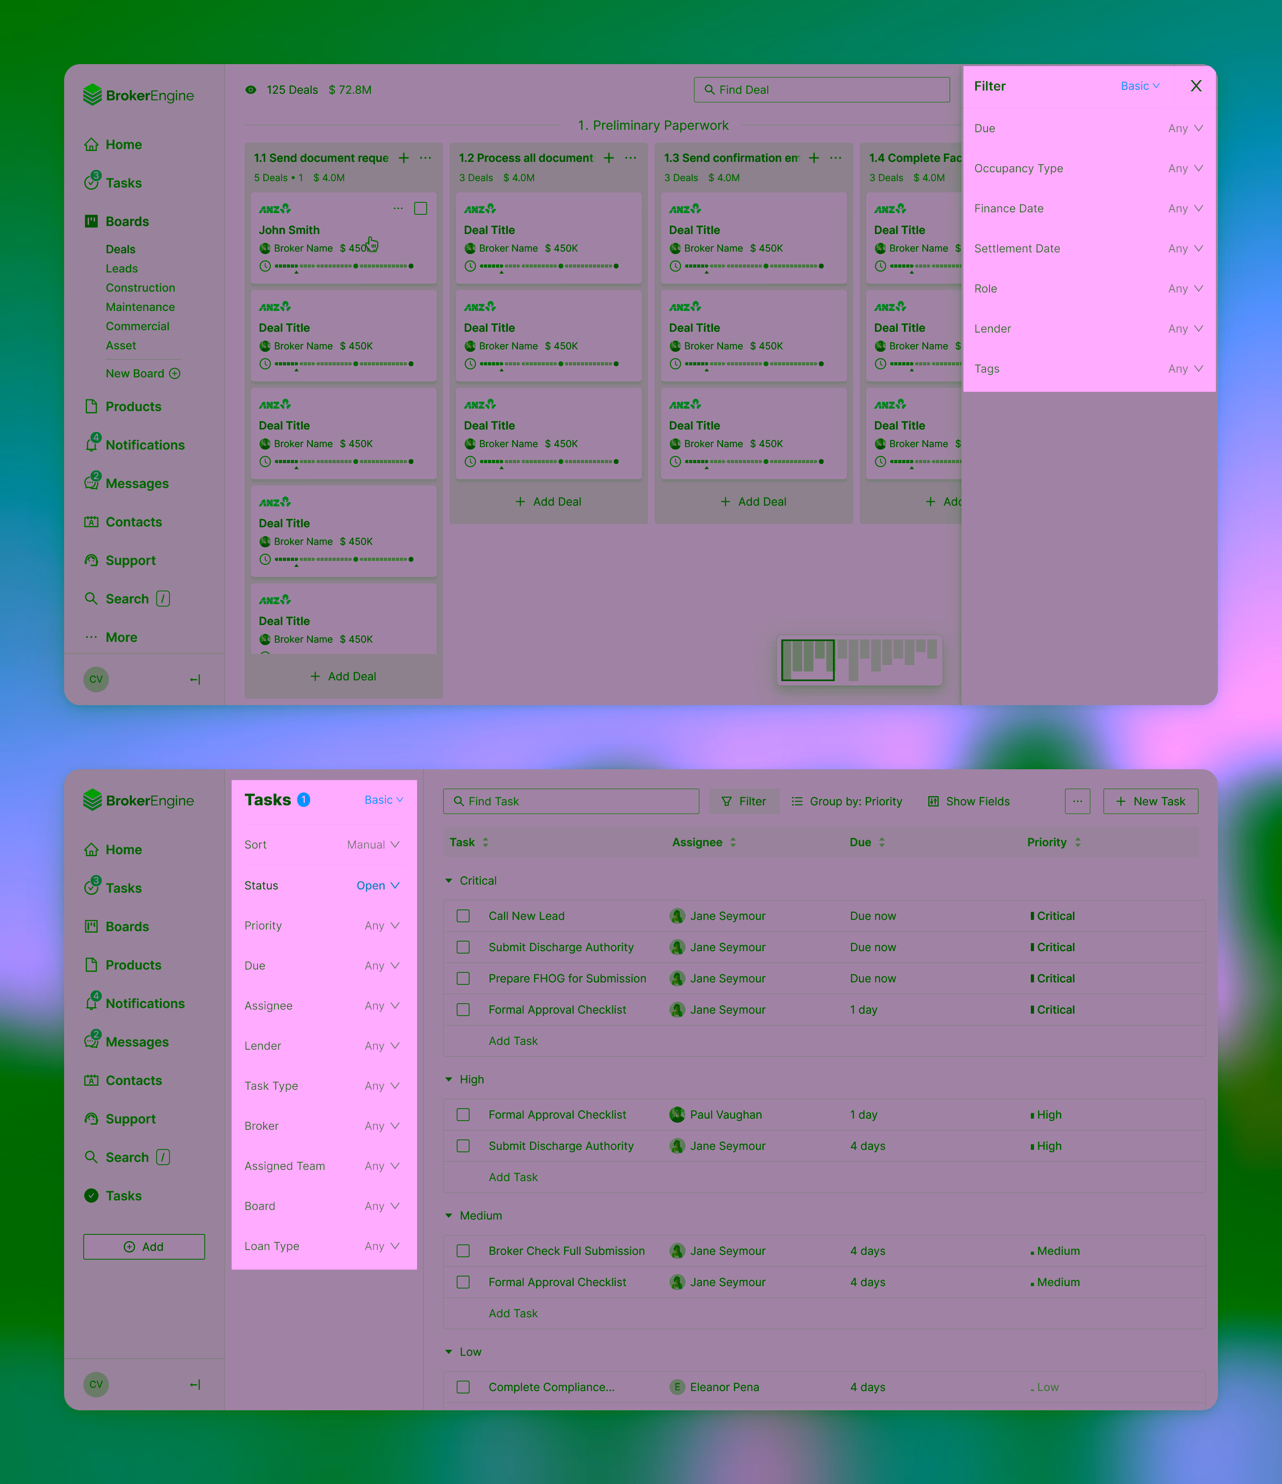Click Add Deal under Process all documents column
Image resolution: width=1282 pixels, height=1484 pixels.
tap(548, 501)
